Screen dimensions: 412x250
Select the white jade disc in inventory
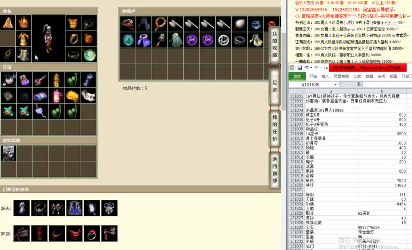point(224,40)
